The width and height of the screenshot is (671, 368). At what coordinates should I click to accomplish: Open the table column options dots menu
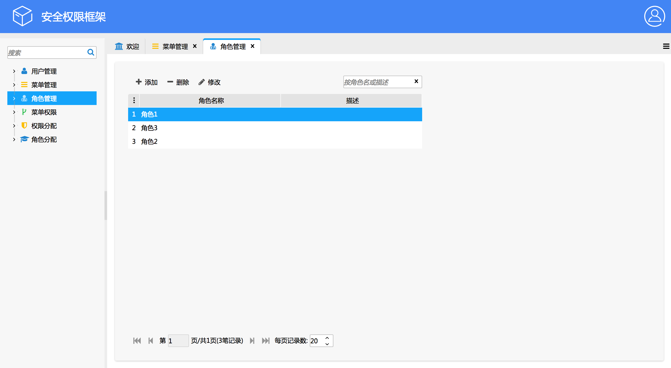click(x=134, y=101)
